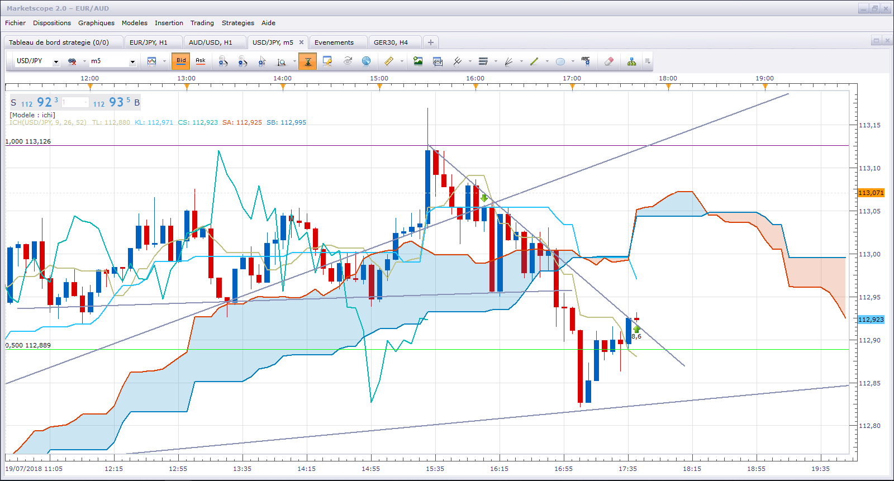Select the eraser tool in toolbar
Image resolution: width=894 pixels, height=481 pixels.
(x=609, y=61)
